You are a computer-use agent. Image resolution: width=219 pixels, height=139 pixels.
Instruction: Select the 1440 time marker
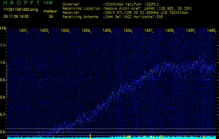click(211, 31)
